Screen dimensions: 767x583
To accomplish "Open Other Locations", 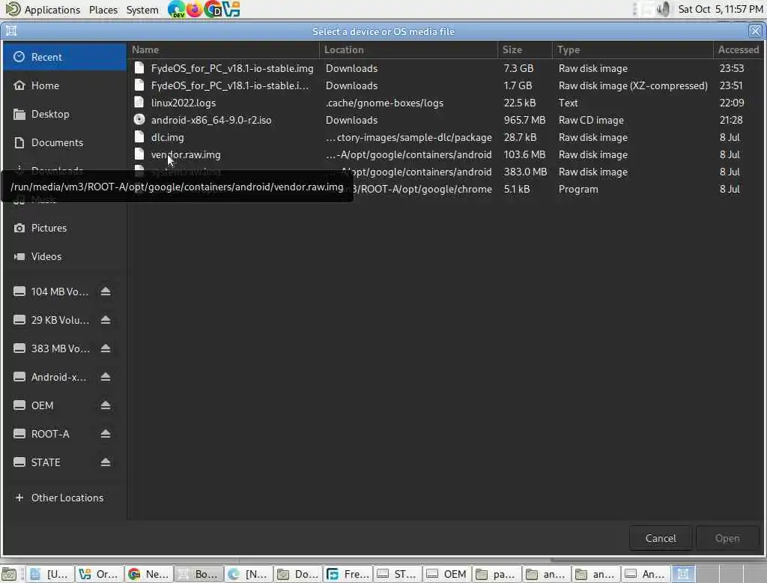I will pos(64,498).
